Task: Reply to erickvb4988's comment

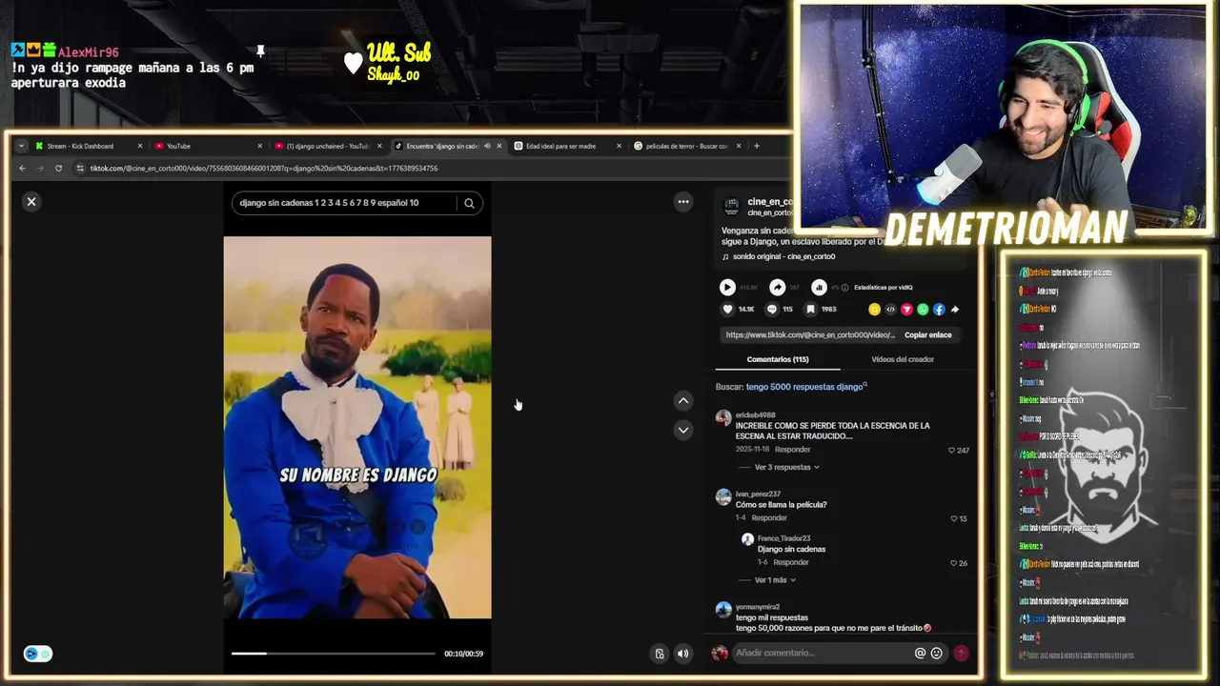Action: pyautogui.click(x=792, y=450)
